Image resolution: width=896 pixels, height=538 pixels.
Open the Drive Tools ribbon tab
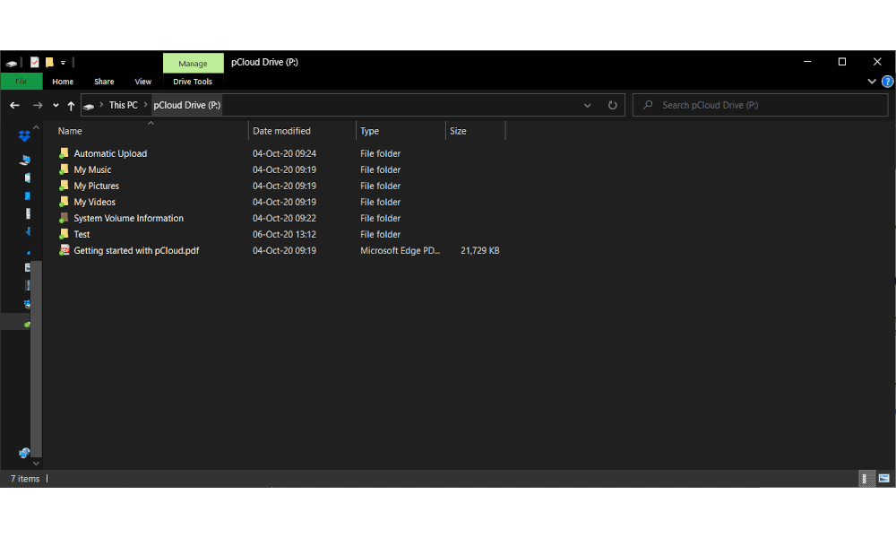coord(193,82)
